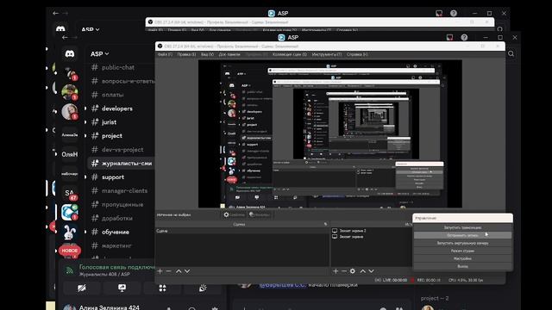Share your screen from the voice panel
This screenshot has width=552, height=310.
(122, 288)
